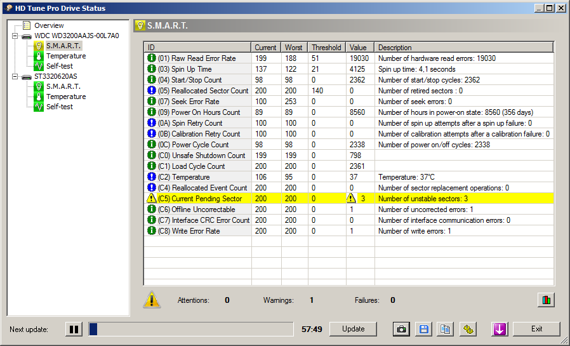This screenshot has width=570, height=346.
Task: Select the (C5) Current Pending Sector row
Action: (x=349, y=199)
